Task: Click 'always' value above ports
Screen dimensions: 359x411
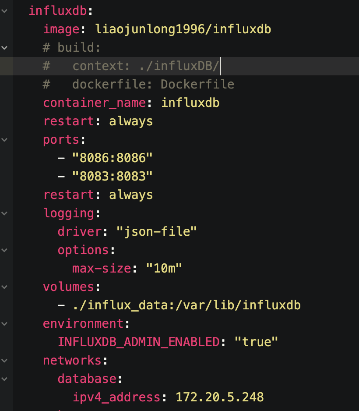Action: [131, 121]
